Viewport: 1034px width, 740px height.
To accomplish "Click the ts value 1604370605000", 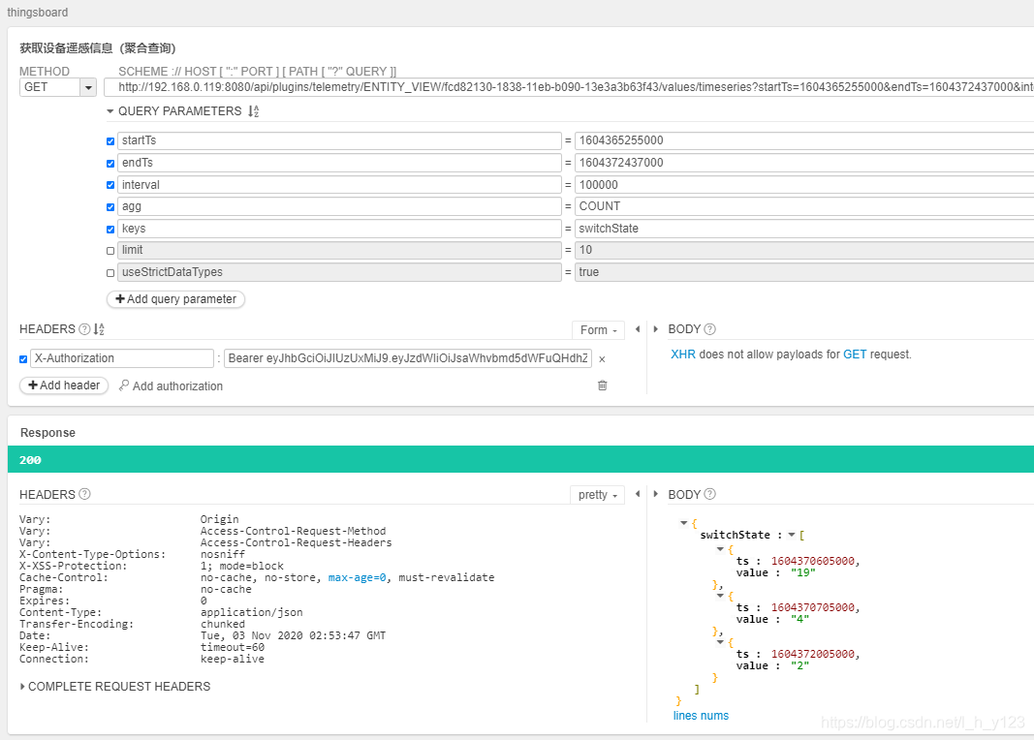I will [813, 561].
